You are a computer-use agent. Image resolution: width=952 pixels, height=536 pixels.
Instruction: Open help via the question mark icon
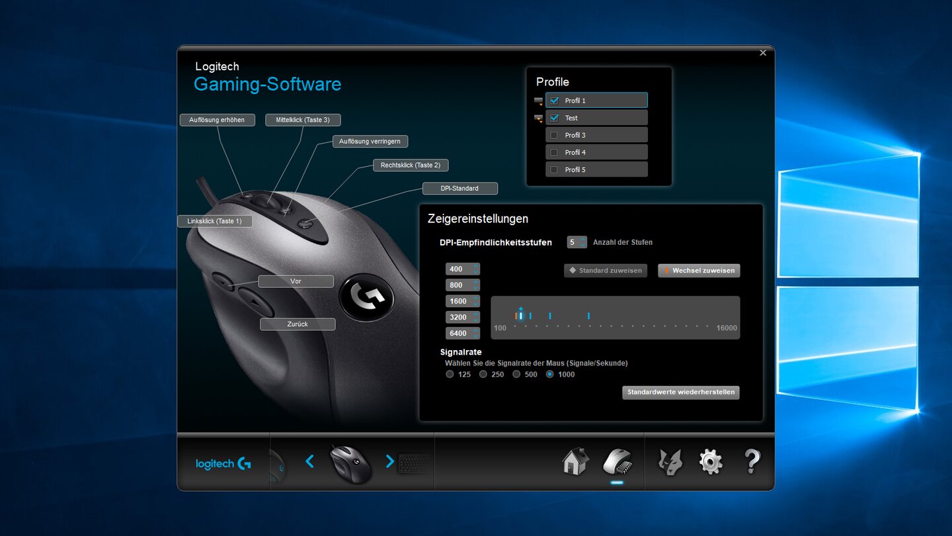pos(752,461)
